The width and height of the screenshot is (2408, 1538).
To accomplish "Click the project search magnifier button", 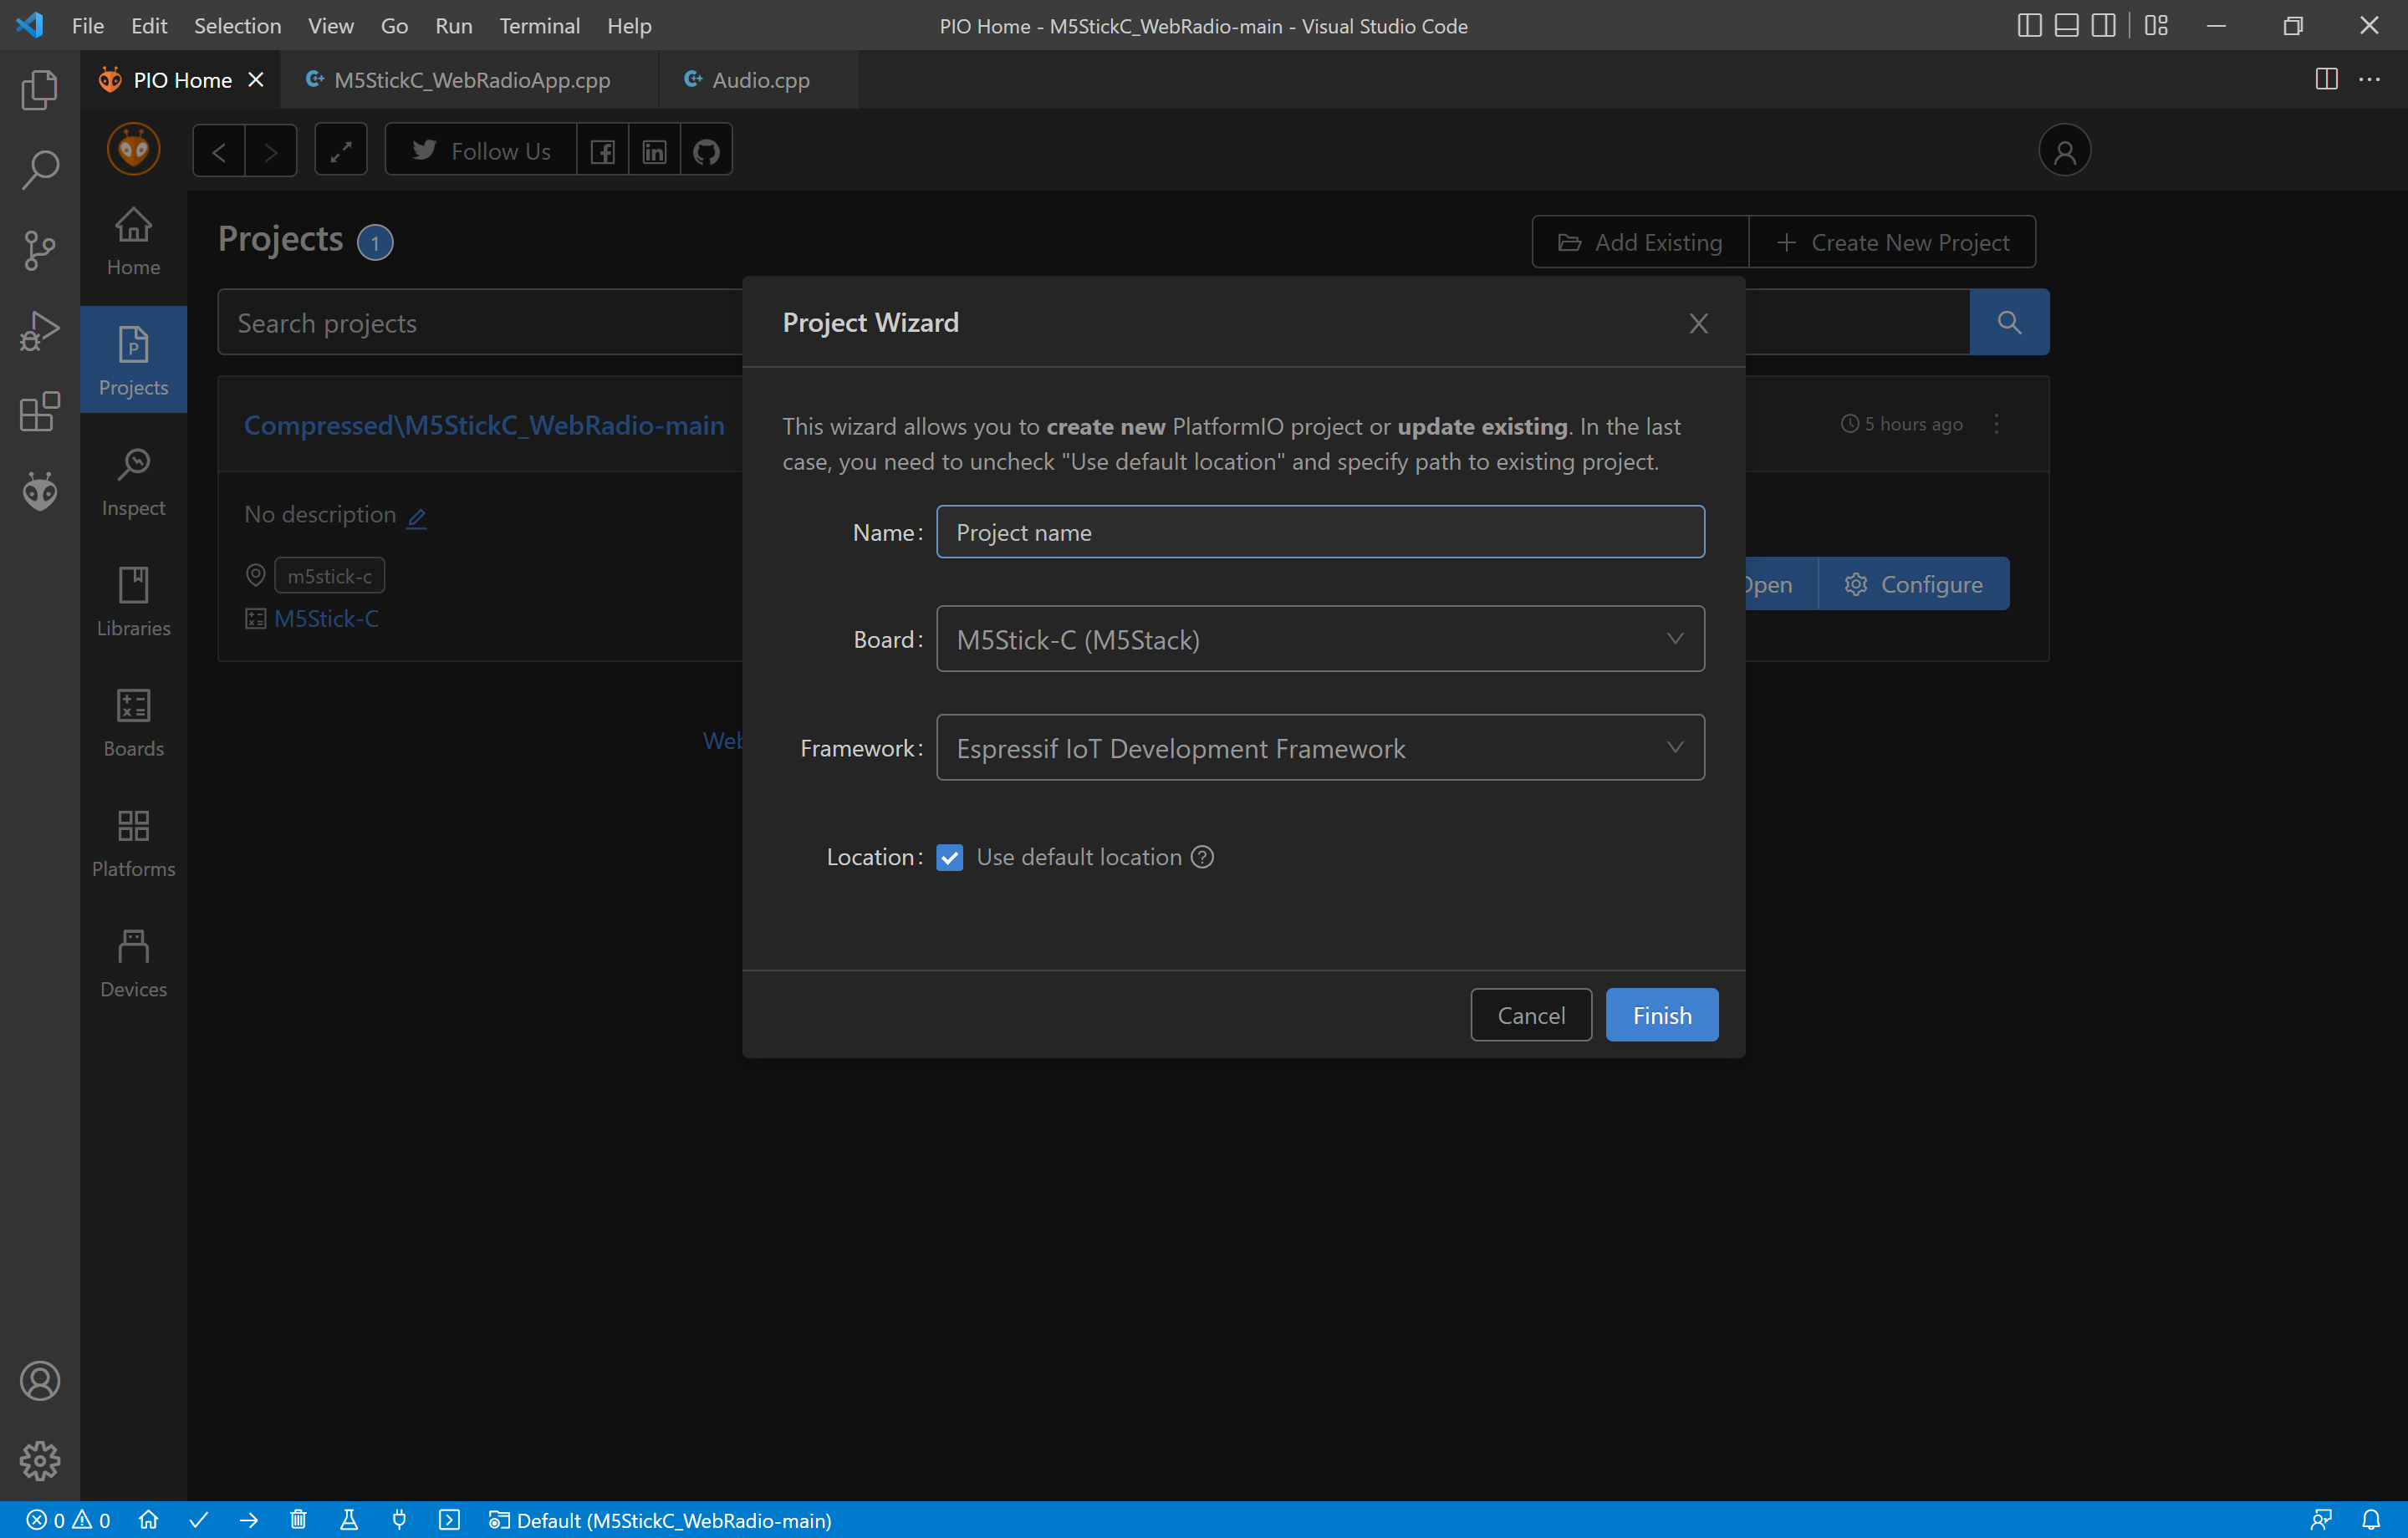I will pos(2009,322).
